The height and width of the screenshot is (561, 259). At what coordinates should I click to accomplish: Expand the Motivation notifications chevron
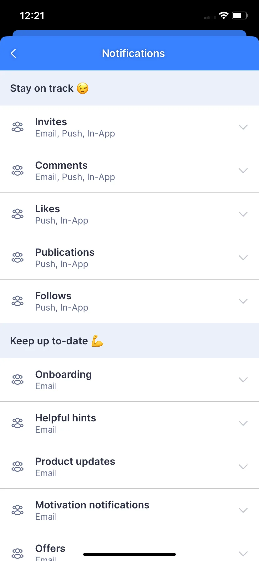[x=243, y=510]
